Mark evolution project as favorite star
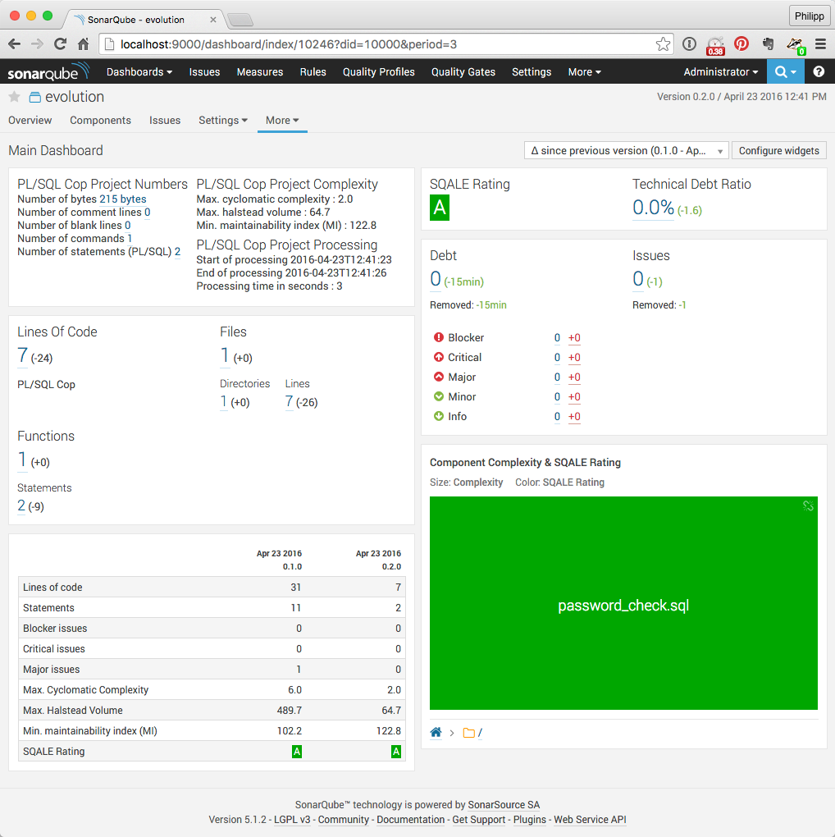 point(15,97)
